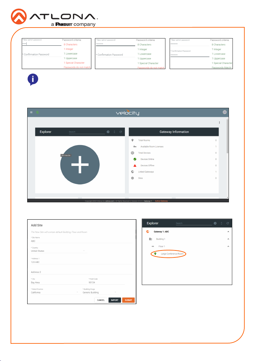This screenshot has height=361, width=254.
Task: Click the orange Submit button
Action: tap(129, 300)
